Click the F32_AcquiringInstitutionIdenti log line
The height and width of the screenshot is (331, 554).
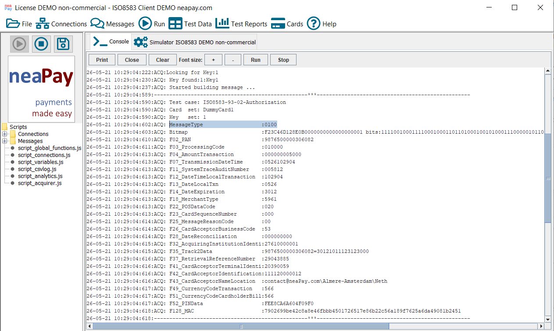click(192, 244)
